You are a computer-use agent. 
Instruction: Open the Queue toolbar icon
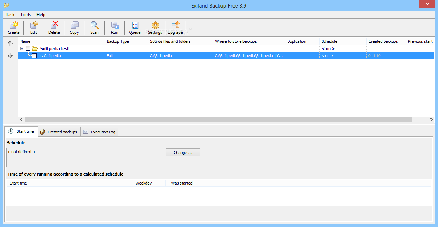pyautogui.click(x=135, y=28)
